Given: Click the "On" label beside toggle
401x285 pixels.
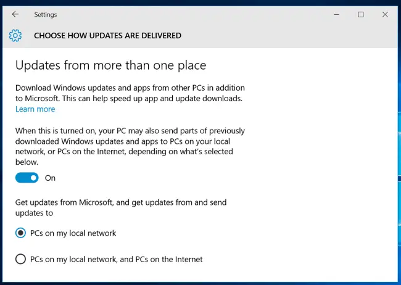Looking at the screenshot, I should [50, 178].
